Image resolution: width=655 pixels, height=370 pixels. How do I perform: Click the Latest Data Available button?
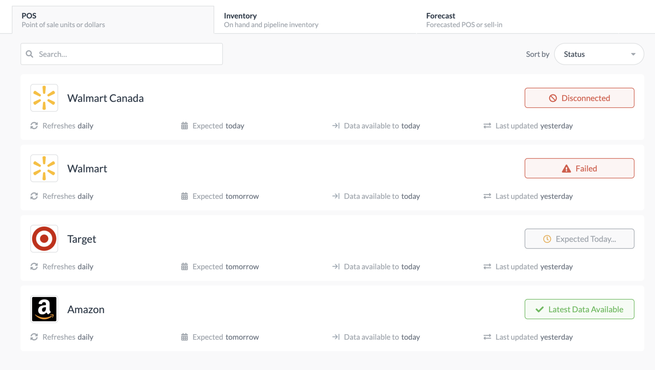click(x=579, y=309)
